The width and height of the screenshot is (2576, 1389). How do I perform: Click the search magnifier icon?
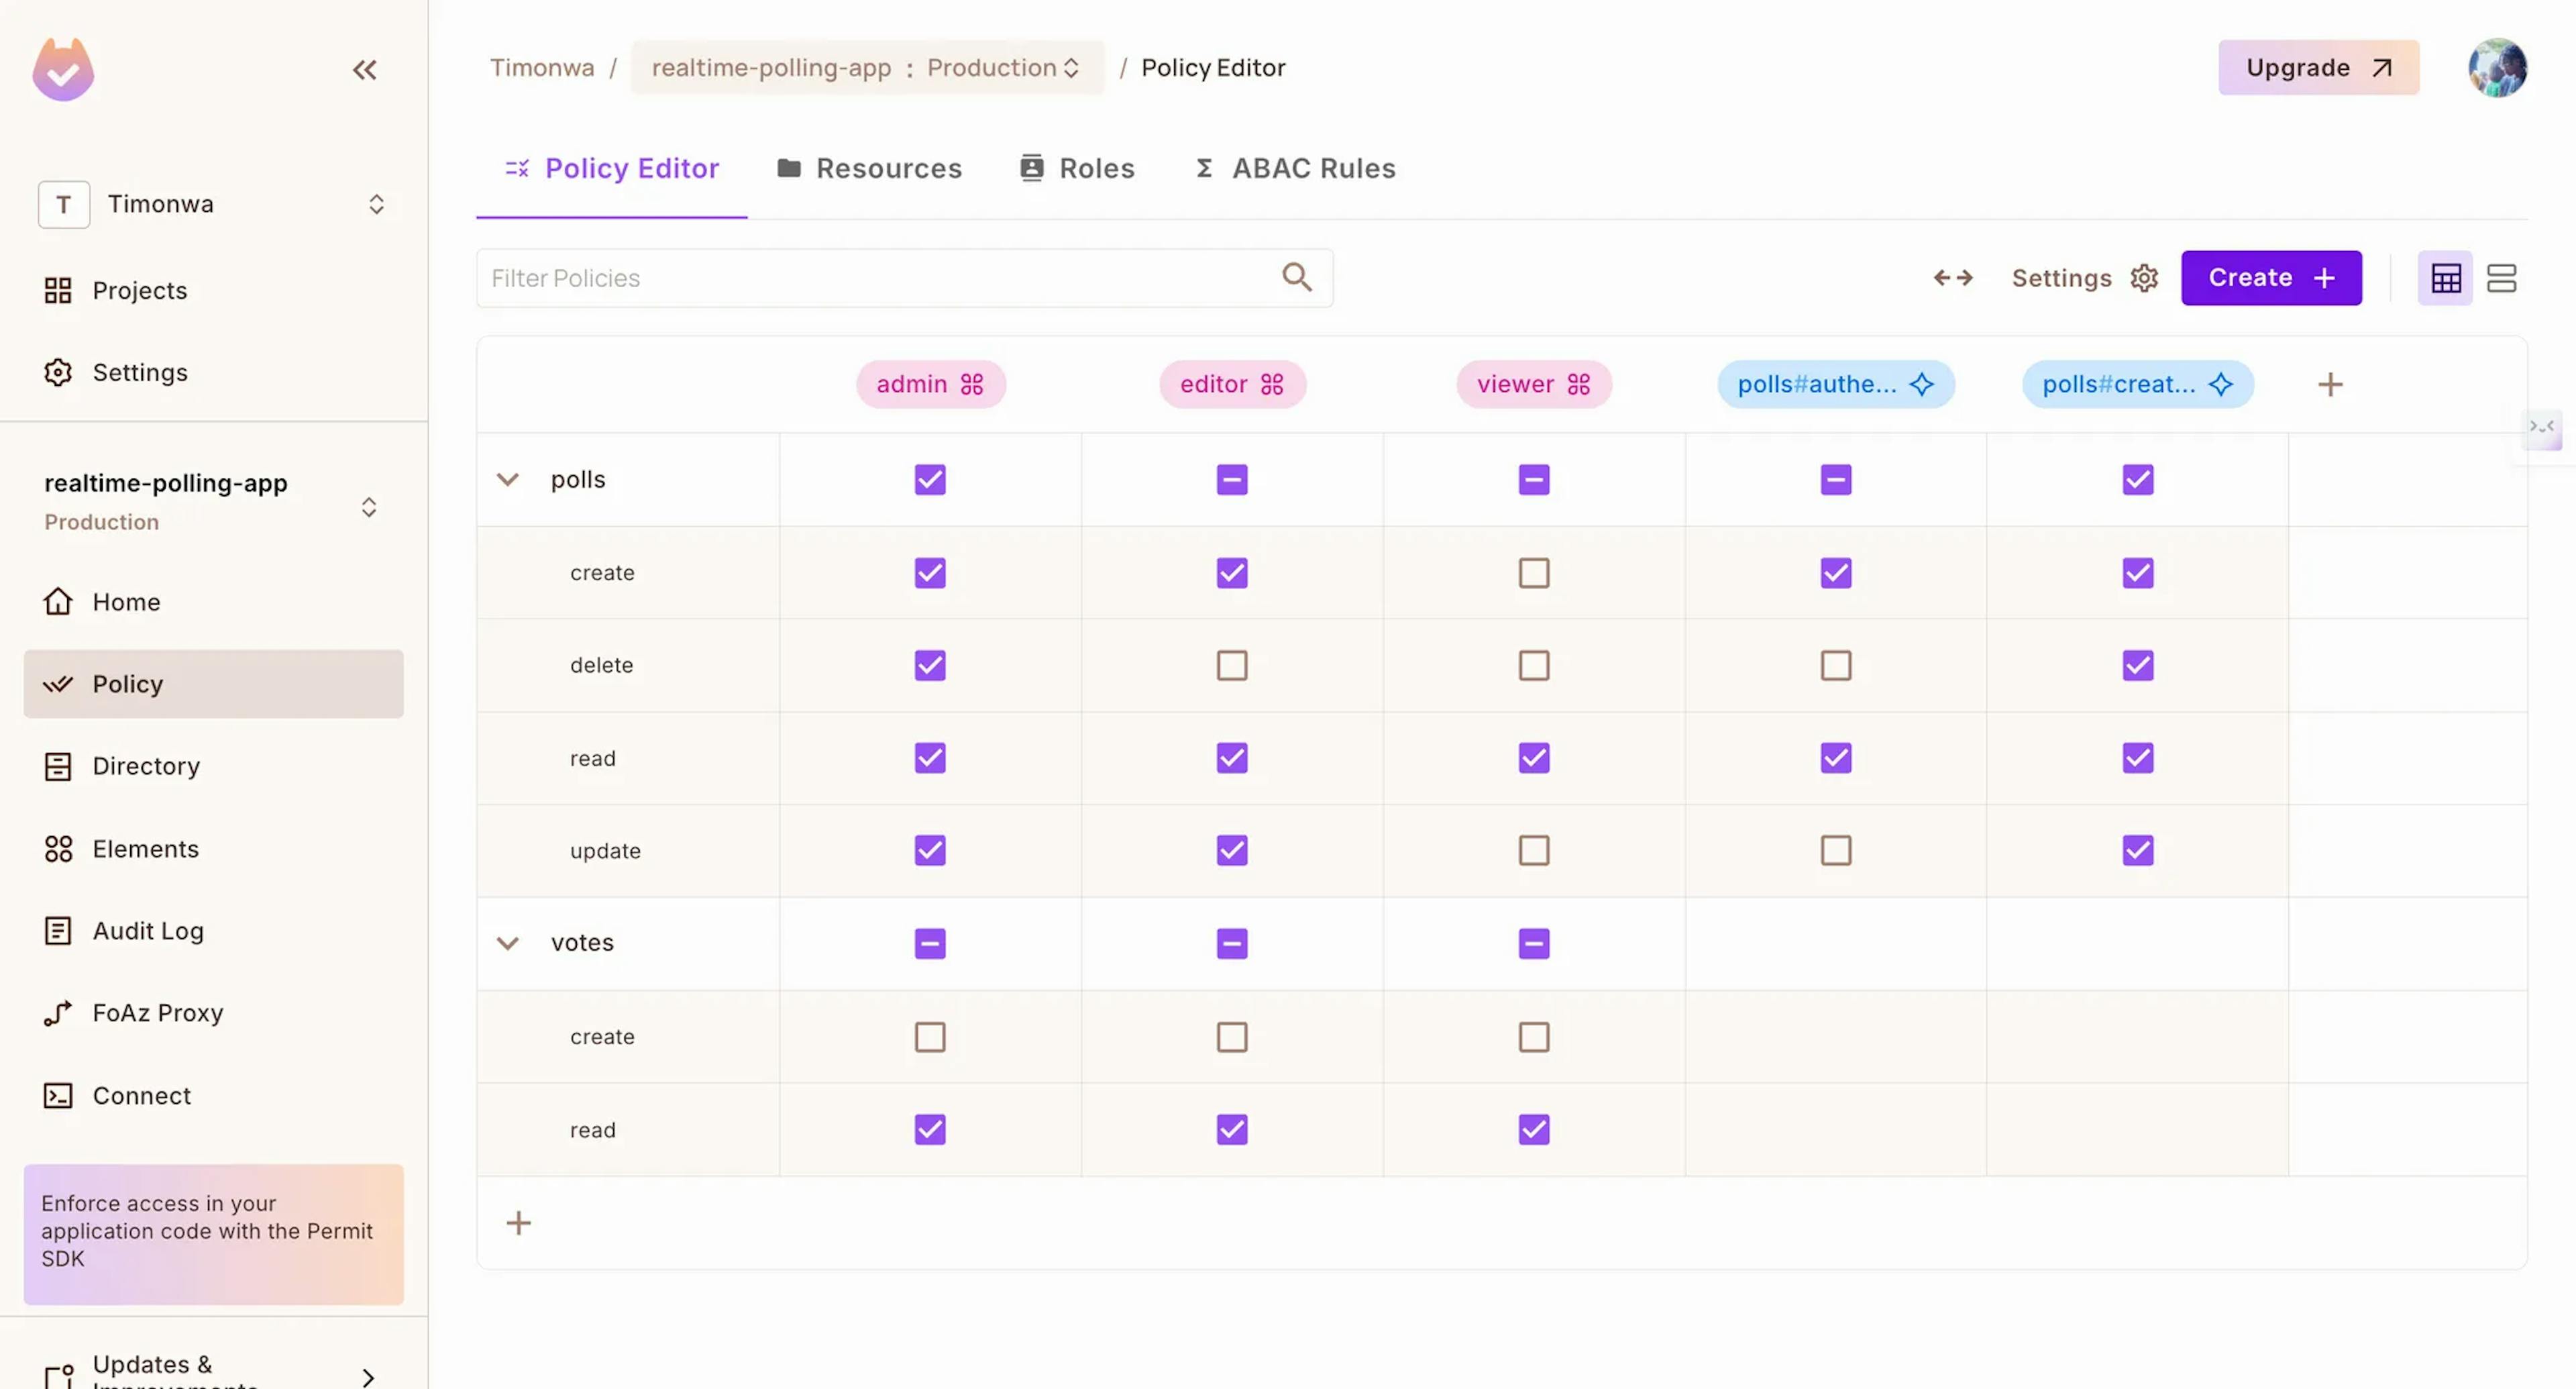(x=1296, y=277)
